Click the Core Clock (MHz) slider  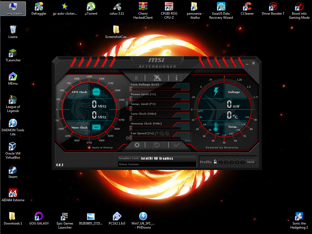click(155, 118)
